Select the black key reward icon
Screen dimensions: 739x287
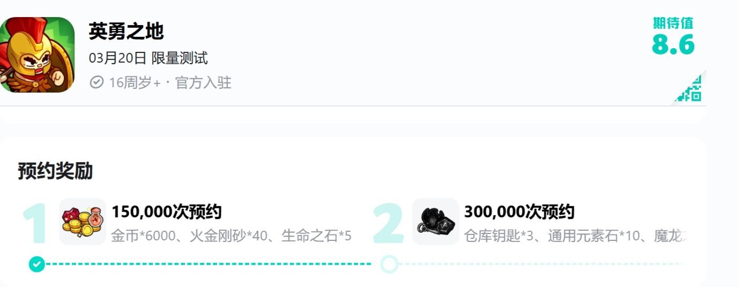435,222
